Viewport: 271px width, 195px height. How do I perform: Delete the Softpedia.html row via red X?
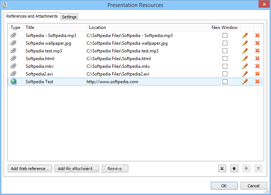click(257, 59)
